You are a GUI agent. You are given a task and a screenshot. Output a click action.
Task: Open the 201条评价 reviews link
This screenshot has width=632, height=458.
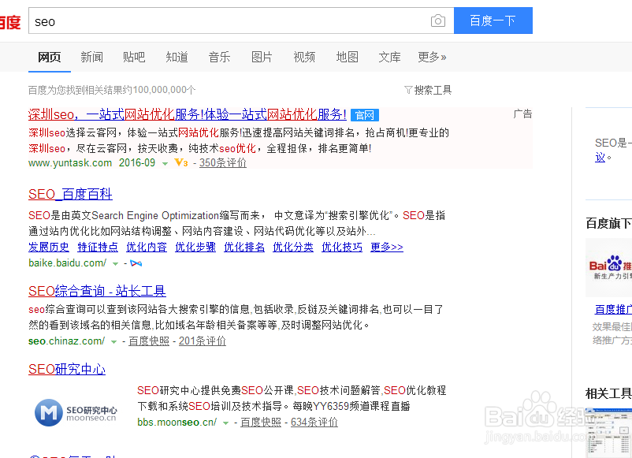click(203, 341)
